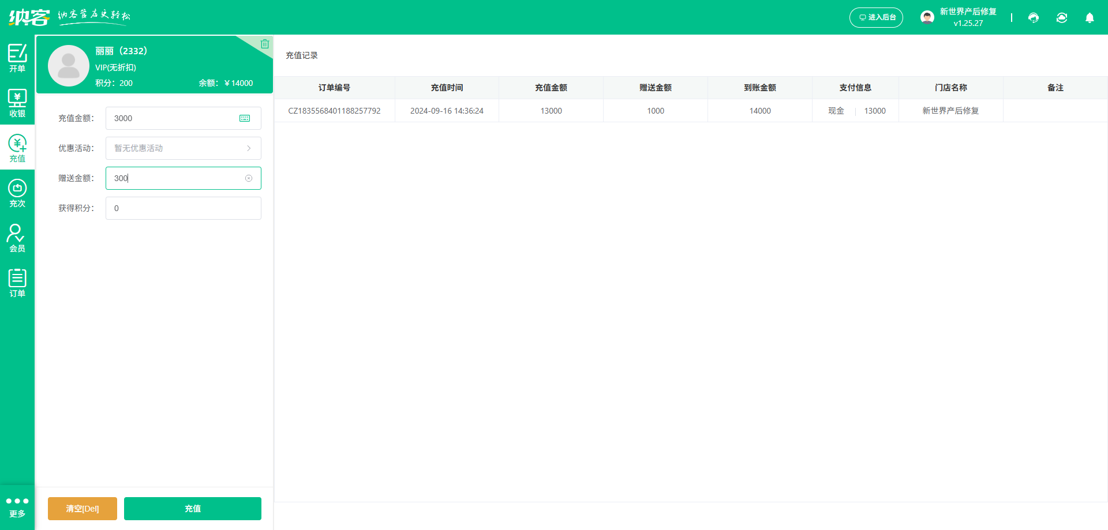Click the 积分: 200 points text

[114, 83]
